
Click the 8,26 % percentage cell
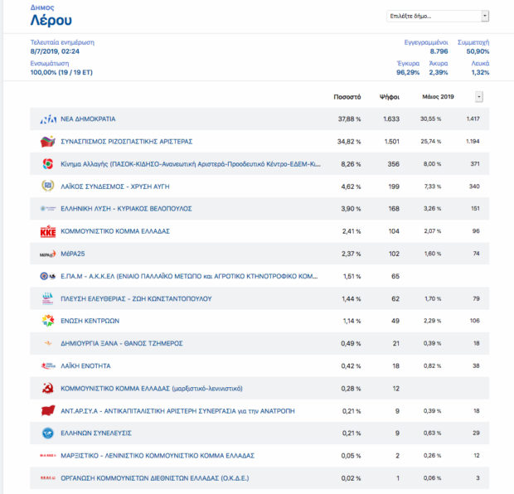[x=351, y=164]
